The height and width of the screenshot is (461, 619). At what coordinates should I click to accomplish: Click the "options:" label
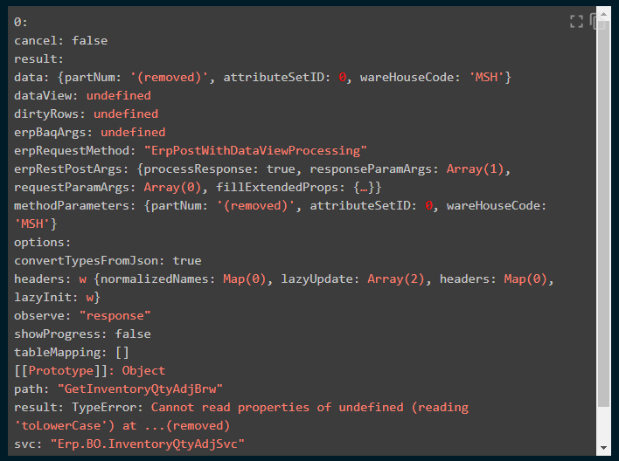42,242
